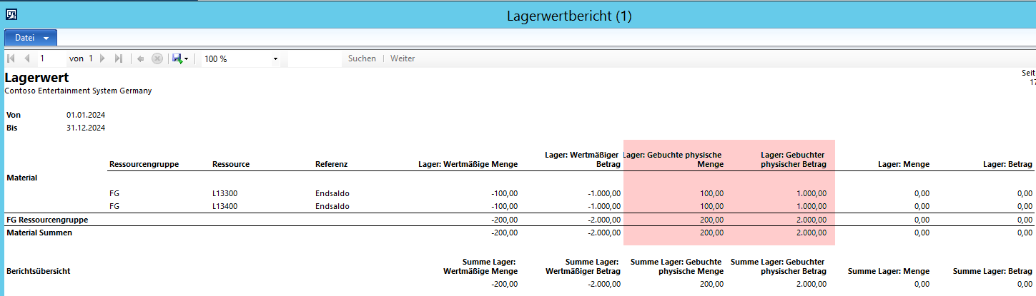The height and width of the screenshot is (296, 1036).
Task: Click the application icon in title bar
Action: pos(11,14)
